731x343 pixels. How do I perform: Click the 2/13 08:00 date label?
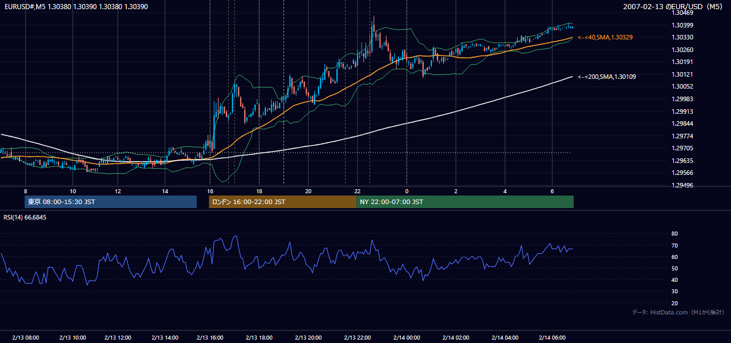point(25,338)
